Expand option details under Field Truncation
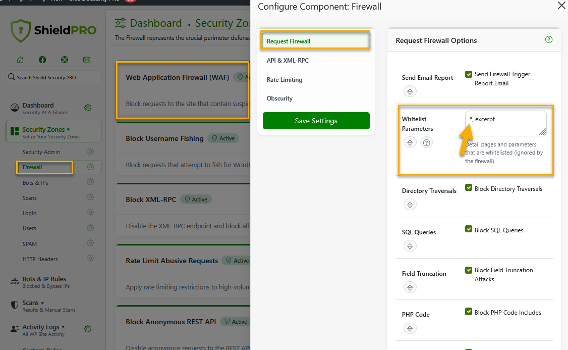568x350 pixels. 410,287
